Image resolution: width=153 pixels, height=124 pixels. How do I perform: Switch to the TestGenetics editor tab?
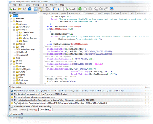click(x=89, y=13)
